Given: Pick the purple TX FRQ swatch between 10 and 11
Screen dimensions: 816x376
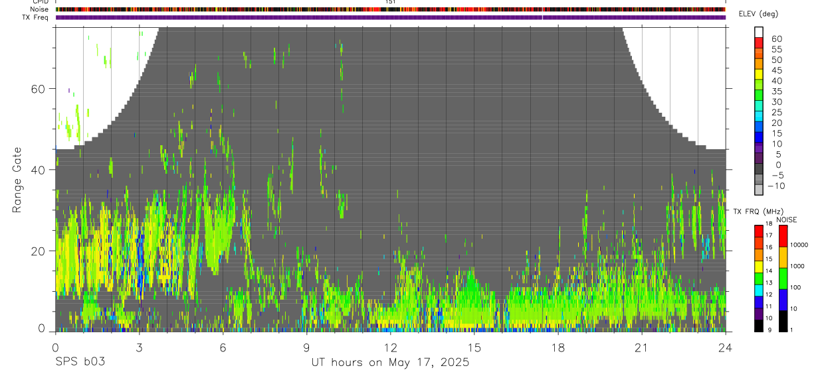Looking at the screenshot, I should click(x=759, y=314).
